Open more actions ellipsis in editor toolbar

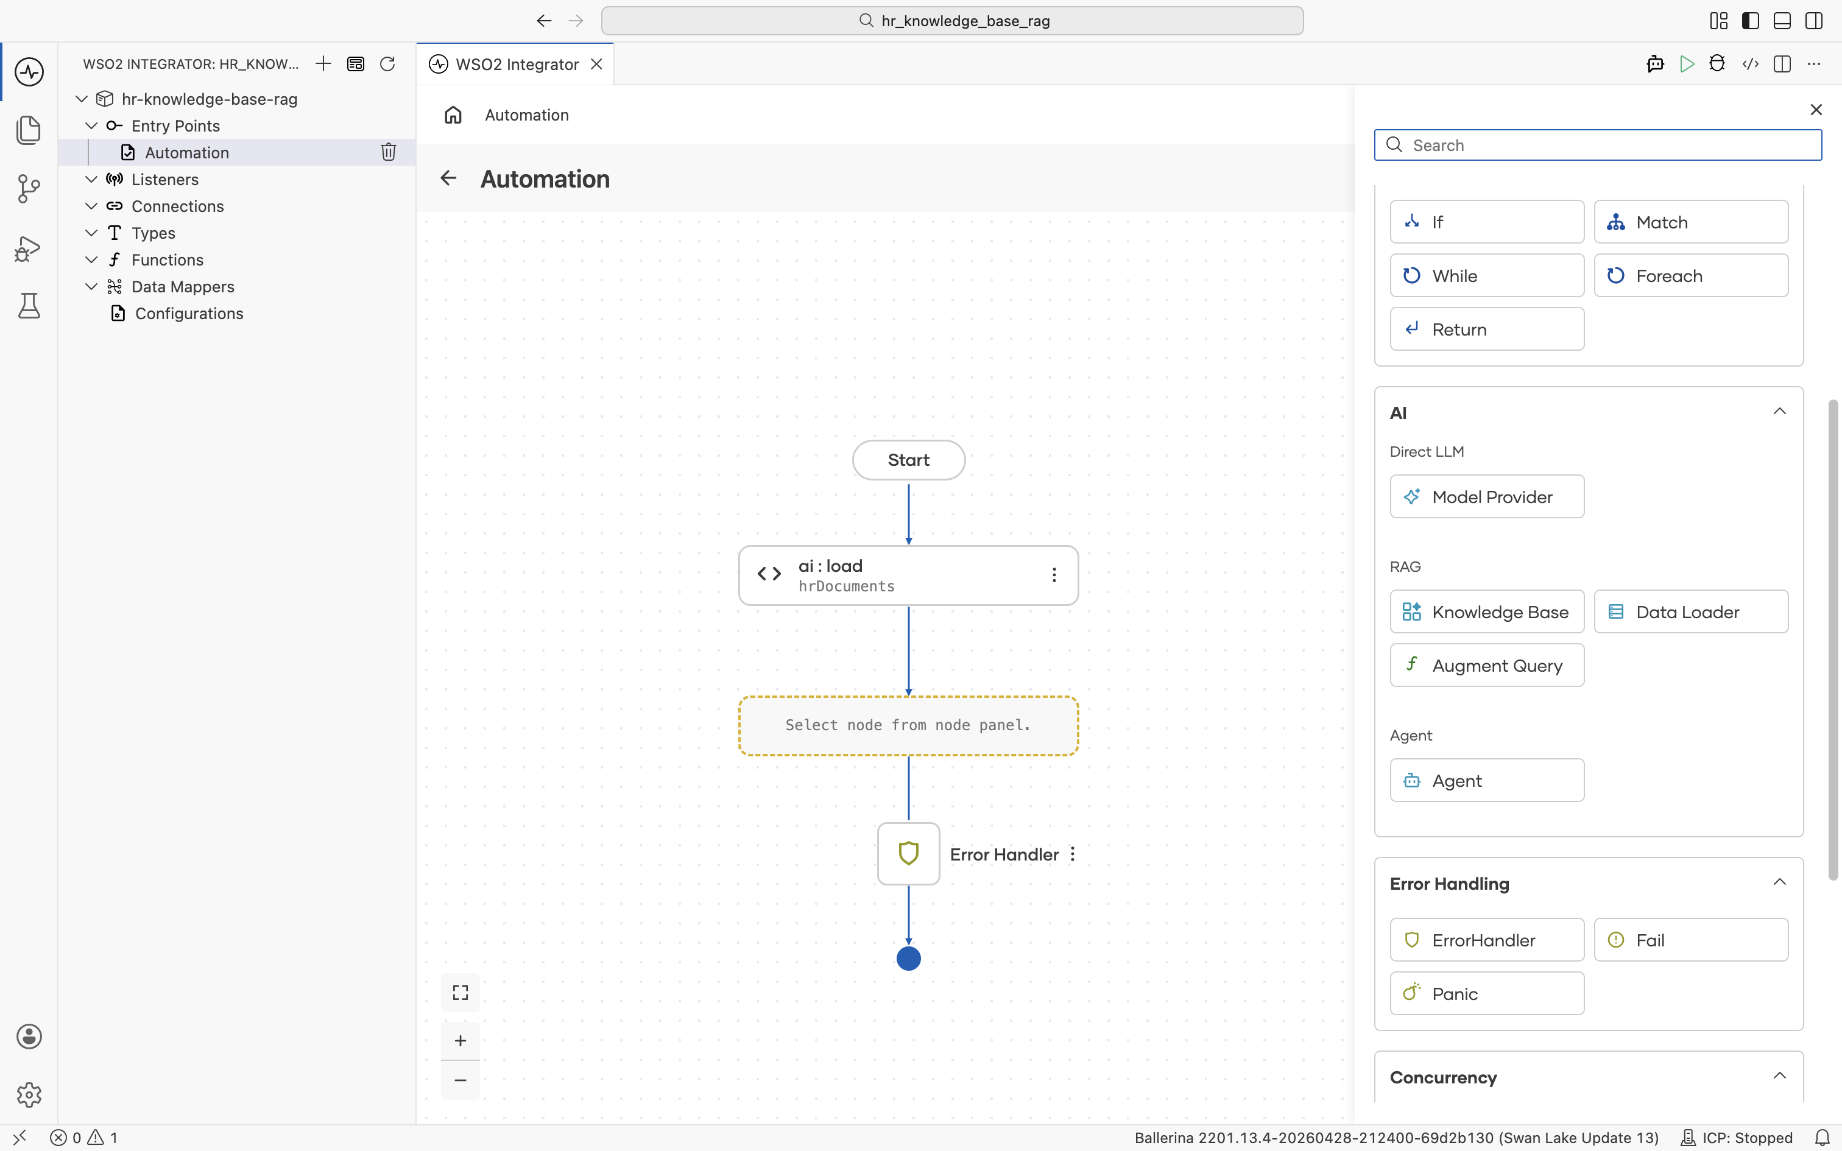click(x=1814, y=64)
